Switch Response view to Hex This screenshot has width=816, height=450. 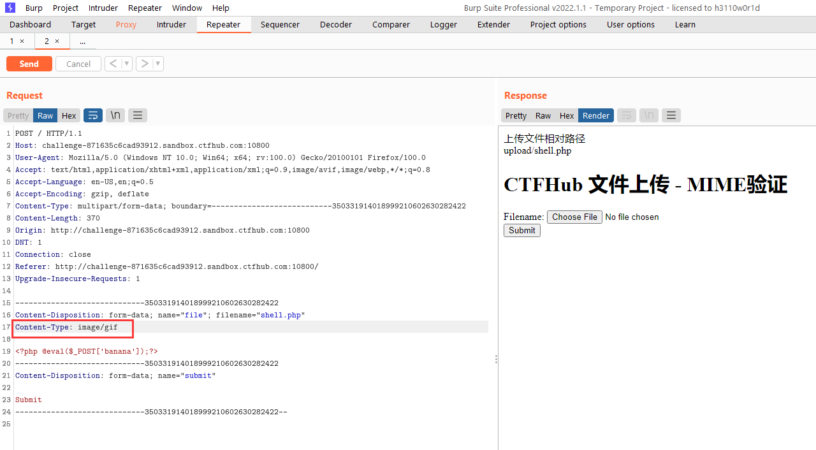click(x=567, y=115)
